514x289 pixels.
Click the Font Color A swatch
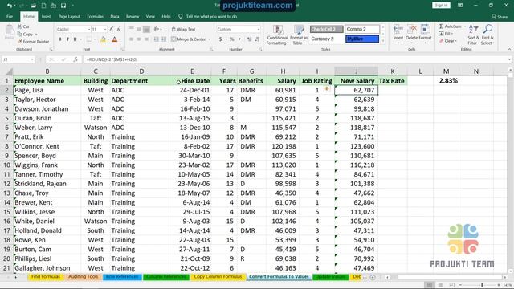pyautogui.click(x=114, y=39)
